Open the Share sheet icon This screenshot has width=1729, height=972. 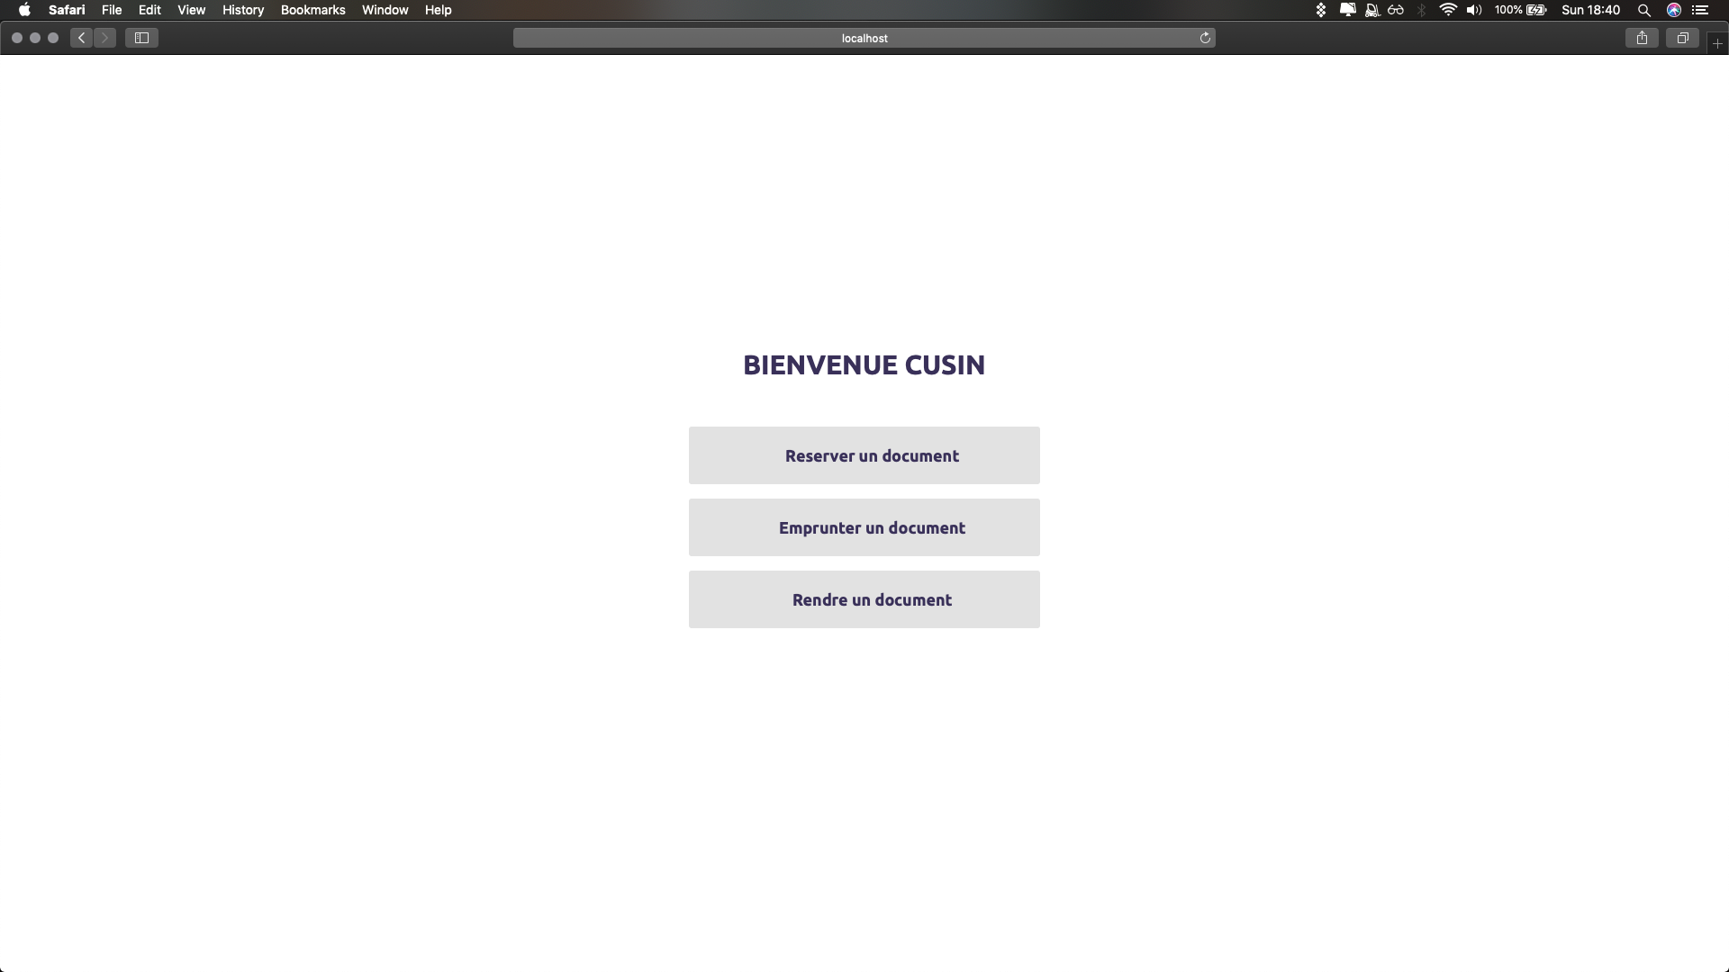pyautogui.click(x=1642, y=38)
